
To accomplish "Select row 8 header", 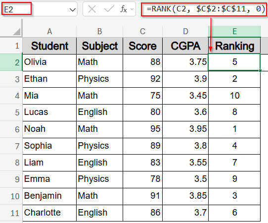I will 11,163.
